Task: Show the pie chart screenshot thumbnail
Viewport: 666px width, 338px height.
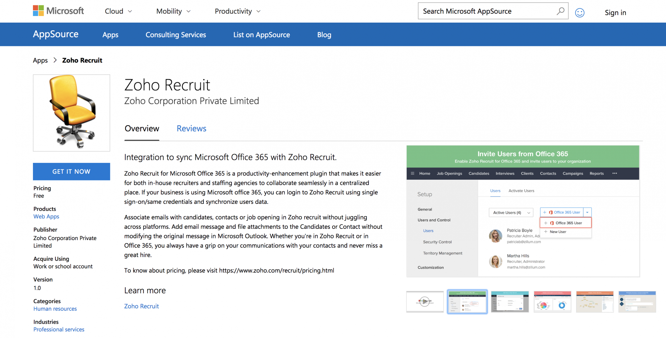Action: [x=552, y=302]
